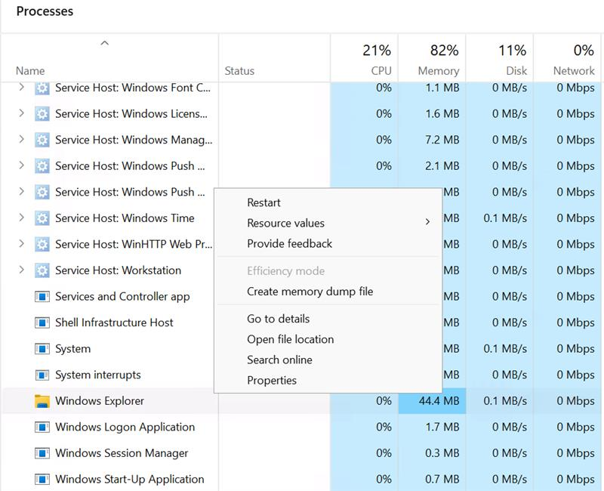Expand Service Host: Windows Font C... row
604x491 pixels.
22,88
